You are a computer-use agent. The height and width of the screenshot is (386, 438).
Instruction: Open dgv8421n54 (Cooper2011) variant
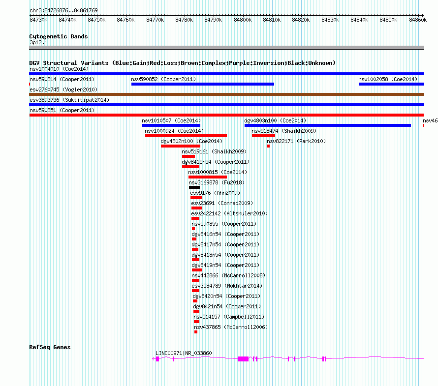click(227, 306)
